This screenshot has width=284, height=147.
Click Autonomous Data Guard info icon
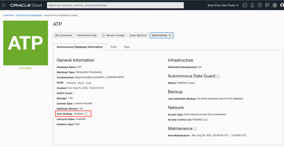[x=218, y=76]
